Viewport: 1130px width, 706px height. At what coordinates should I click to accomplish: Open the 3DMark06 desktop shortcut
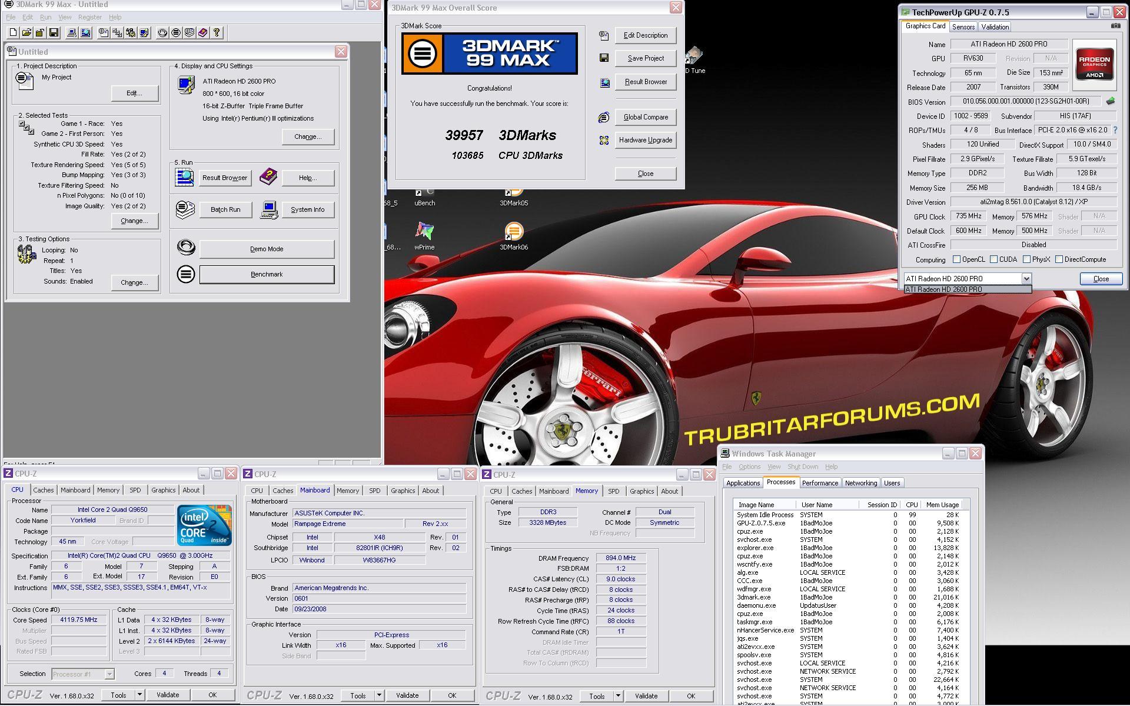coord(514,236)
